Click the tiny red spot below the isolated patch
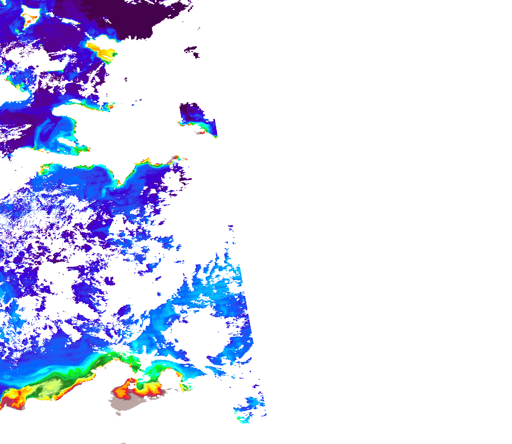Viewport: 512px width, 444px height. (x=202, y=133)
